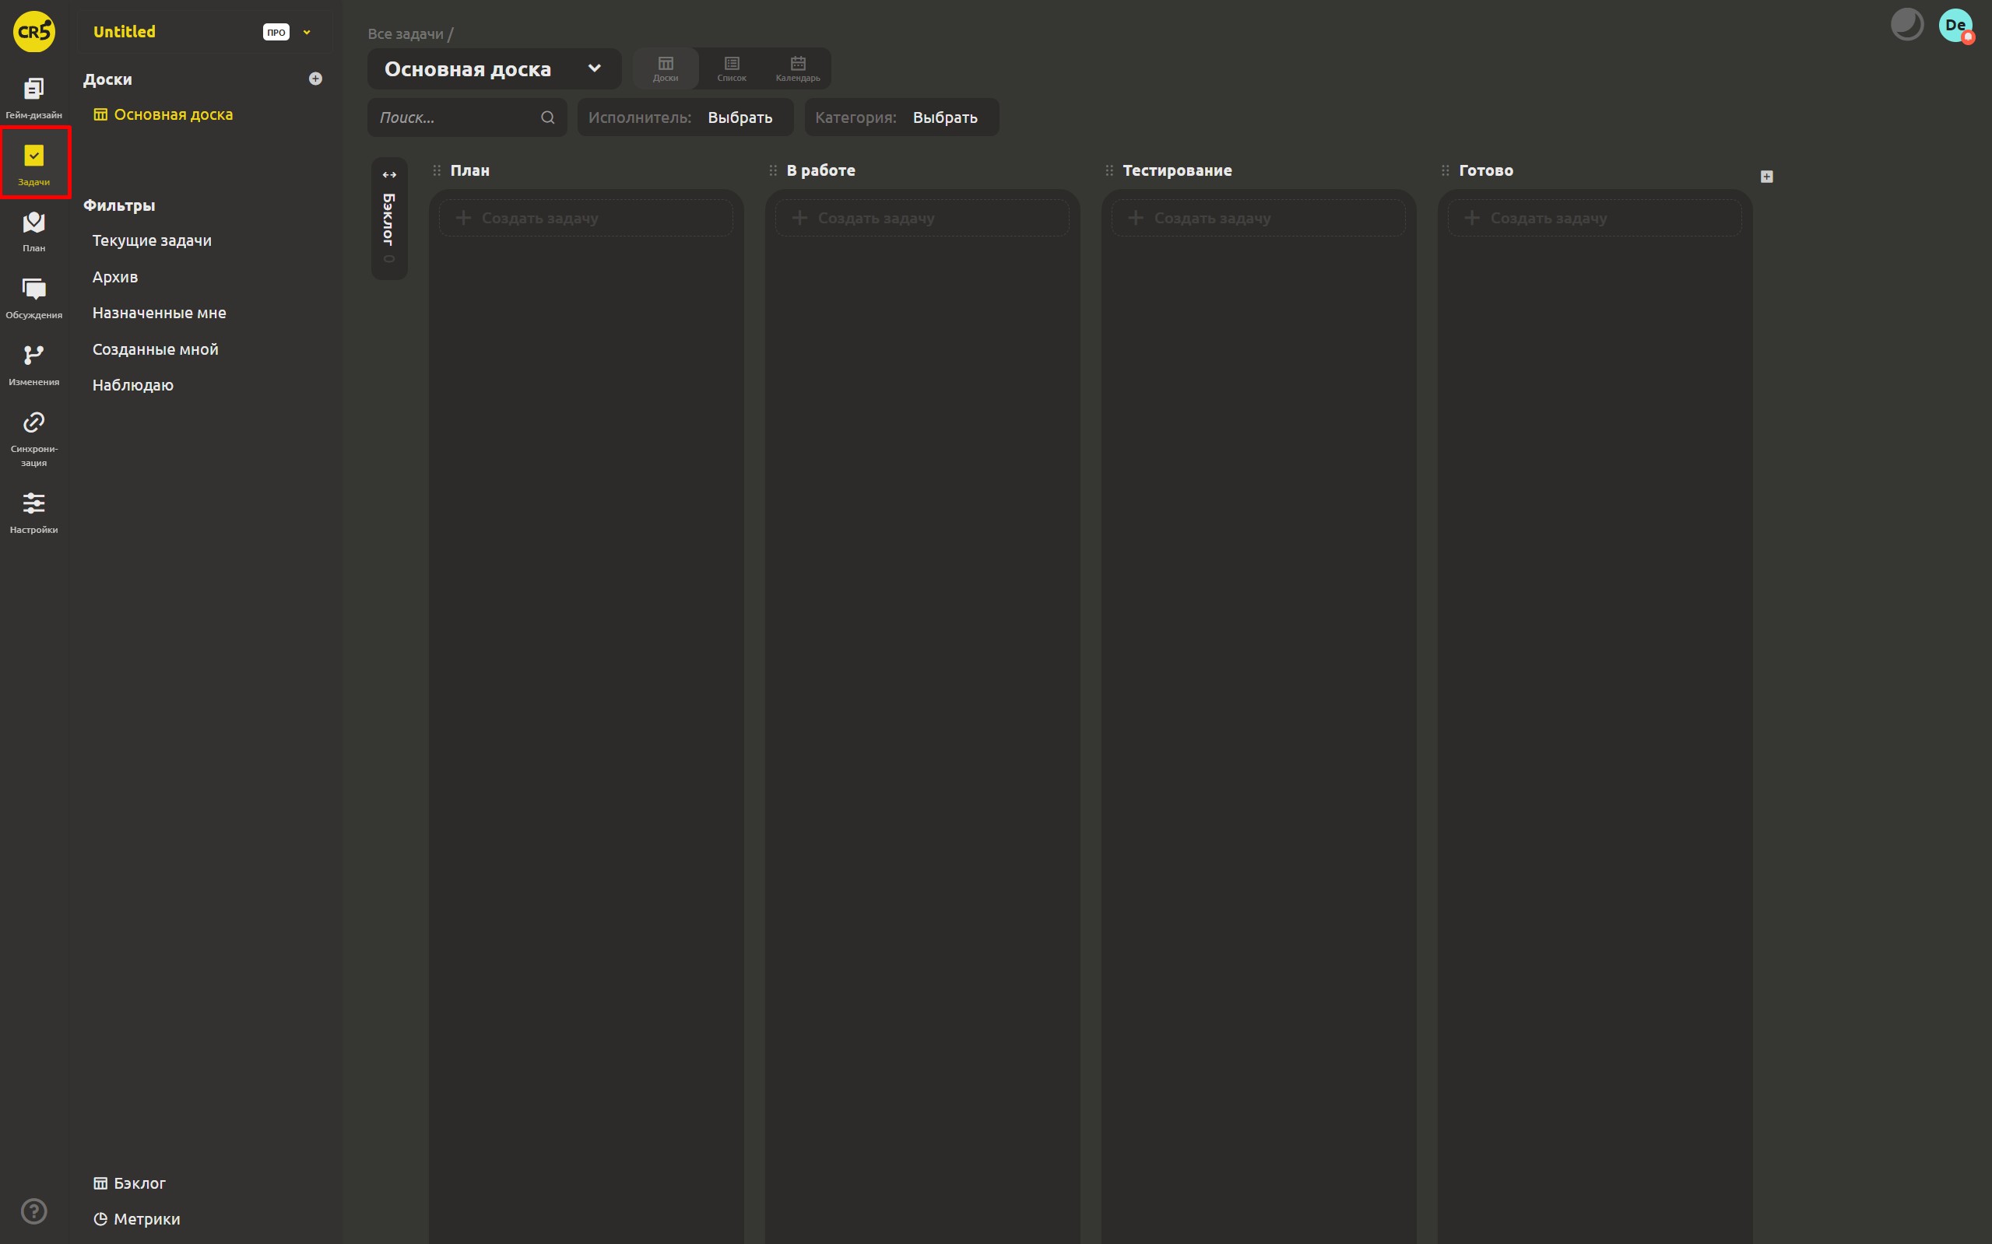Click the Все задачи breadcrumb
Viewport: 1992px width, 1244px height.
(406, 33)
